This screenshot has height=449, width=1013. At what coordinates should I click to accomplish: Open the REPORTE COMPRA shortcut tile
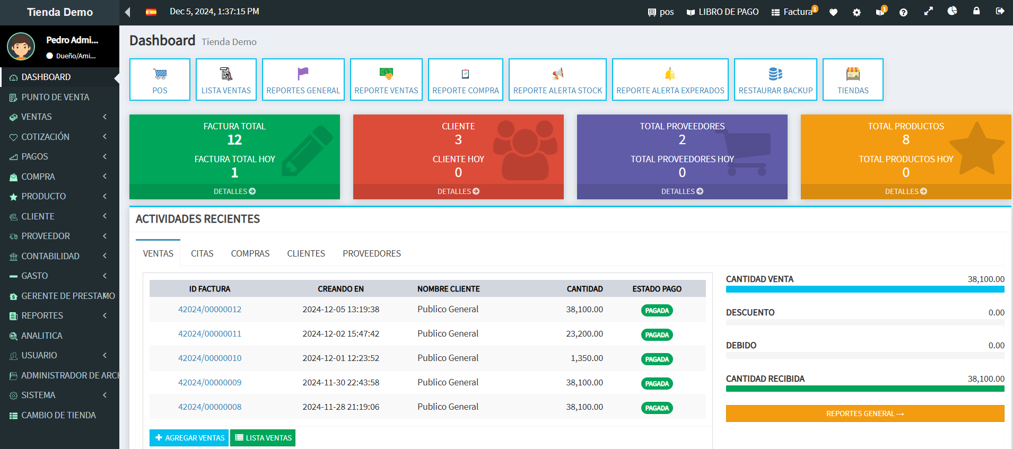pos(466,80)
